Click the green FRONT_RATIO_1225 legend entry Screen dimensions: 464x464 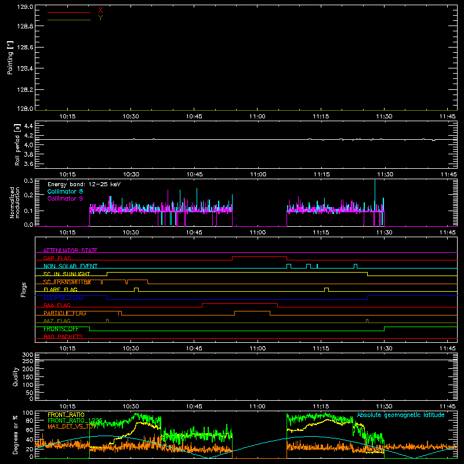coord(75,420)
